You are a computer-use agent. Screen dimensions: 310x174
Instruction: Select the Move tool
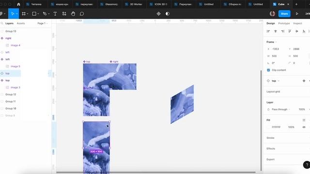(13, 14)
